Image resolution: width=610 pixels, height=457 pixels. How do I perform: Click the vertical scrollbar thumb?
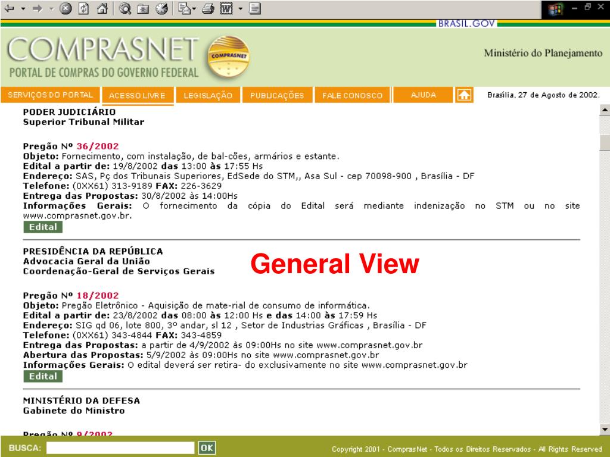pyautogui.click(x=604, y=142)
